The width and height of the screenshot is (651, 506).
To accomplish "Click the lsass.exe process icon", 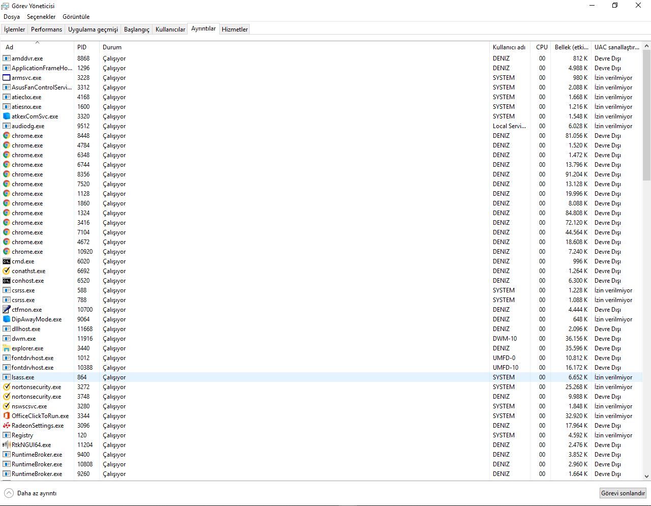I will tap(7, 377).
